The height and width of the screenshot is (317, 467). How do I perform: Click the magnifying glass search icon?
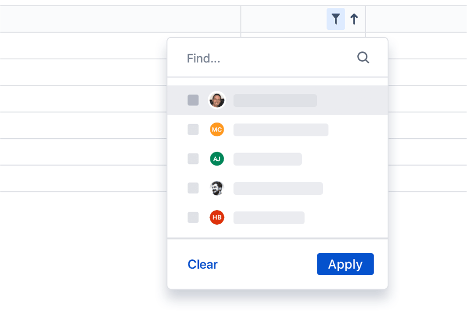[x=363, y=58]
